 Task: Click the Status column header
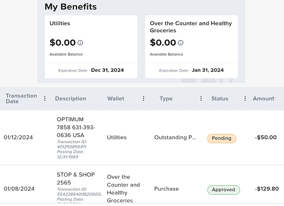click(219, 98)
